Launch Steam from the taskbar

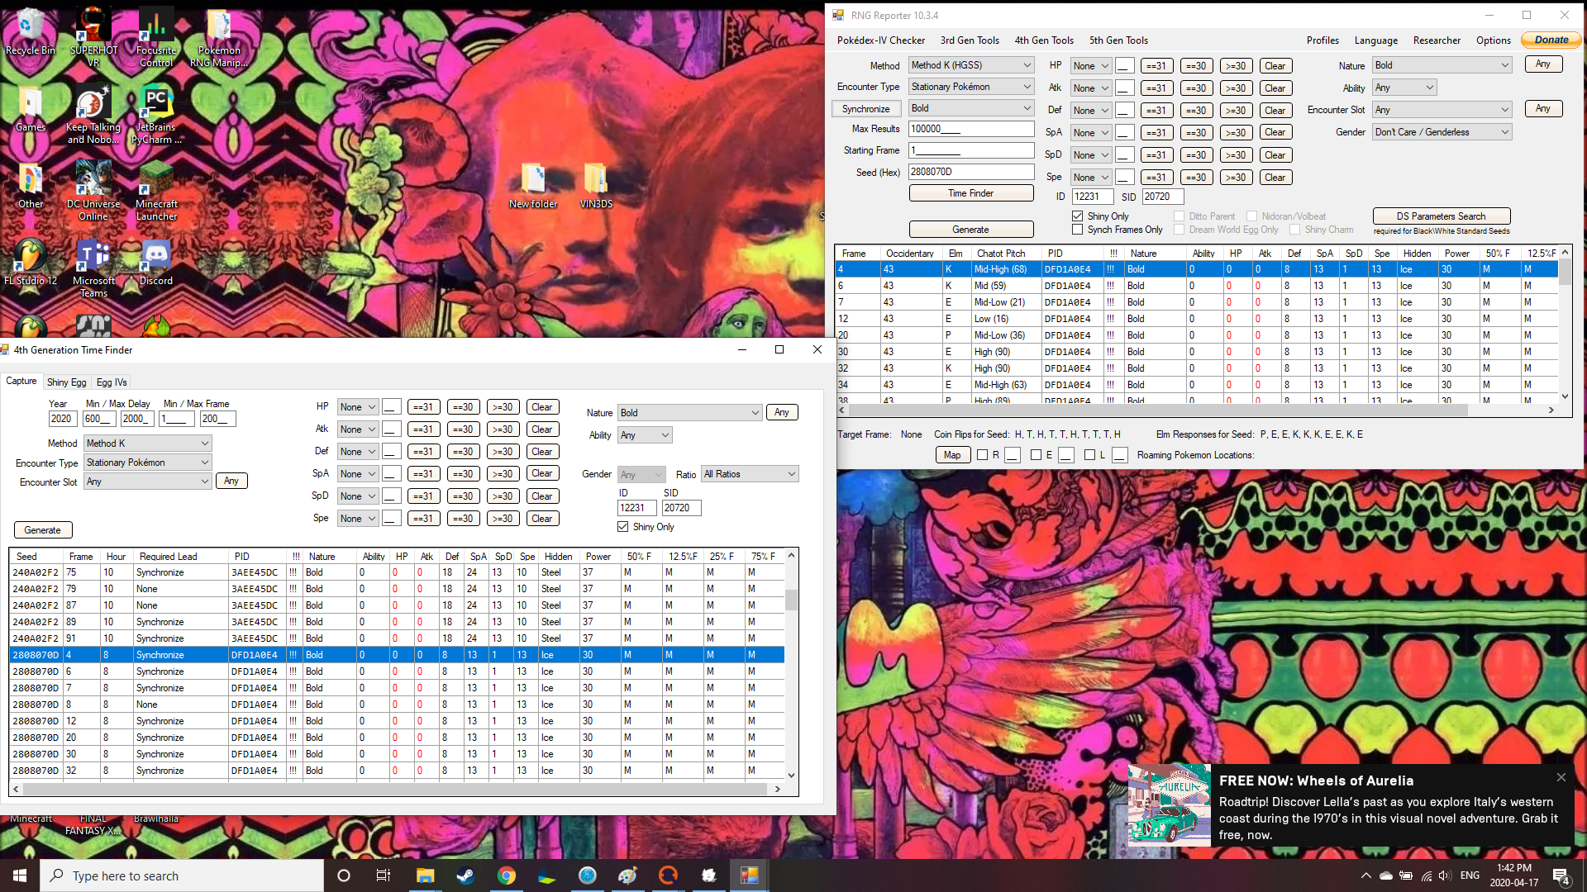465,875
